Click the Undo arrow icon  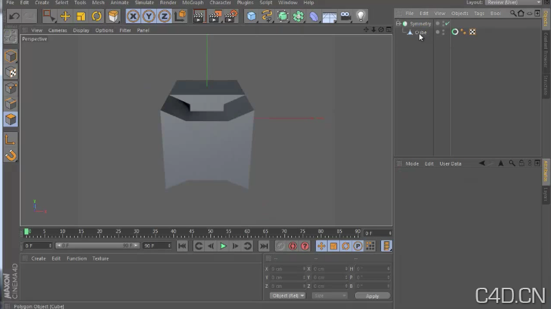[x=14, y=16]
